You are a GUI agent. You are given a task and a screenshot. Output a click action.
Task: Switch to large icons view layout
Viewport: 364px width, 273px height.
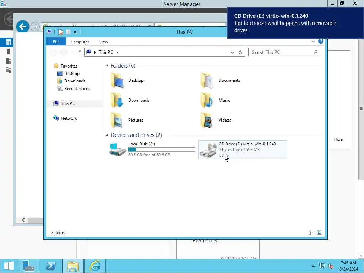[x=320, y=232]
